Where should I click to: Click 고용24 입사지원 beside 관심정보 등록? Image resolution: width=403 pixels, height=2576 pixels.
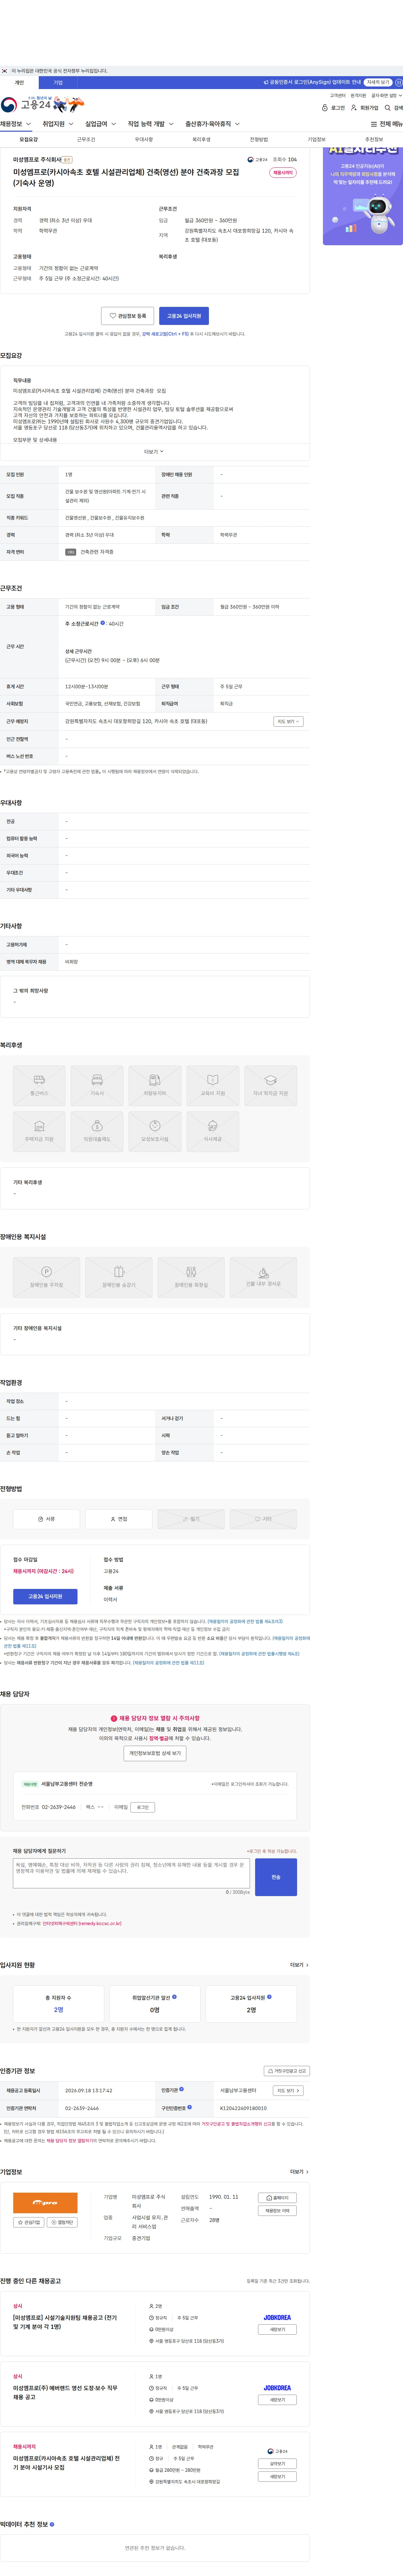[184, 316]
